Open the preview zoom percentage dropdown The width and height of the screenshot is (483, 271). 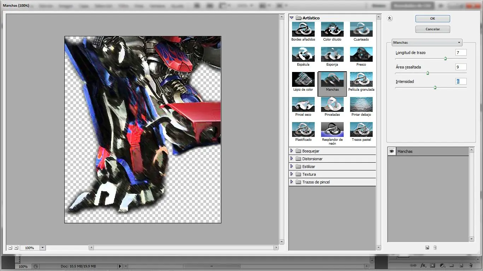[x=43, y=248]
